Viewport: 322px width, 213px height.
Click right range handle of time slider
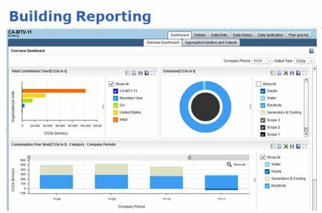tap(189, 157)
